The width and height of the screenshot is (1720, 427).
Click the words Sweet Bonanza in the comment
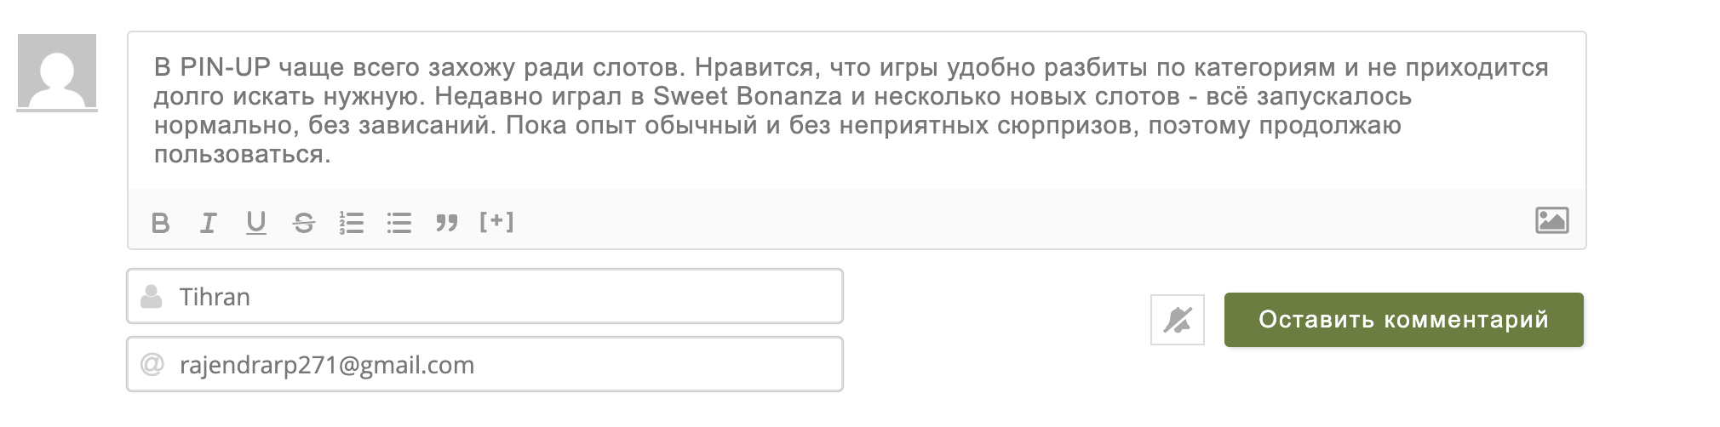pos(747,96)
